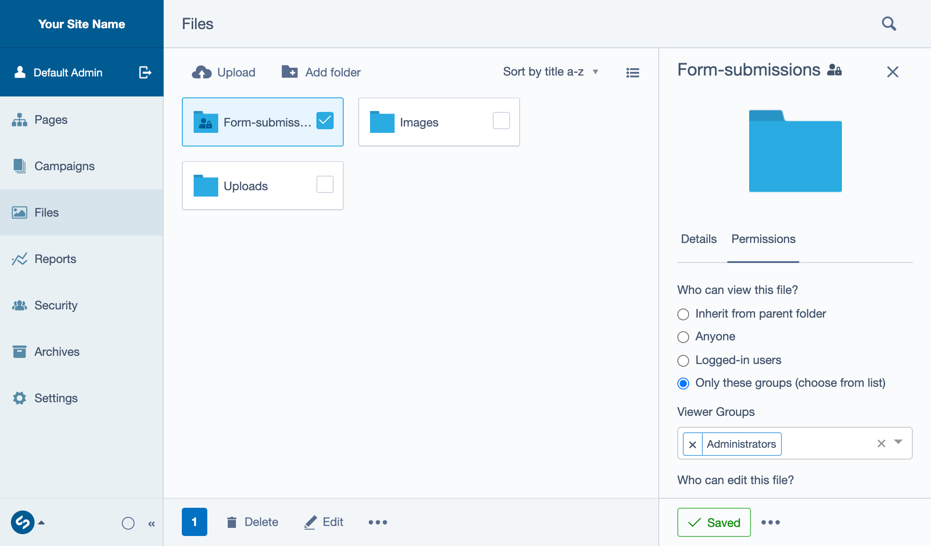Click the Upload cloud icon
The height and width of the screenshot is (546, 931).
click(202, 72)
